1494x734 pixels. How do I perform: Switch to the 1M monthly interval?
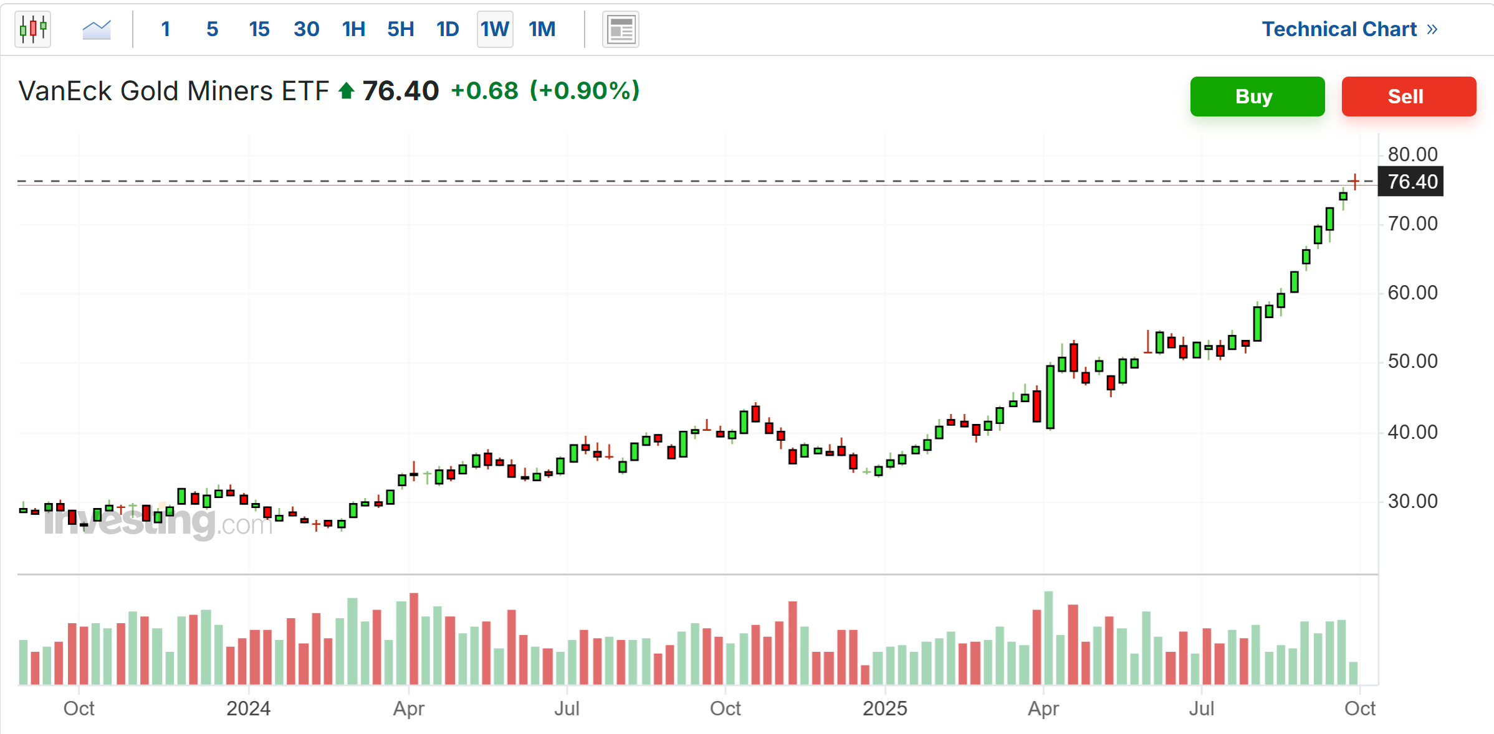[x=542, y=29]
